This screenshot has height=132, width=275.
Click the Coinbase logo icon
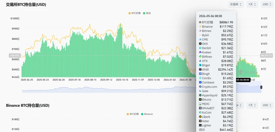[x=200, y=82]
